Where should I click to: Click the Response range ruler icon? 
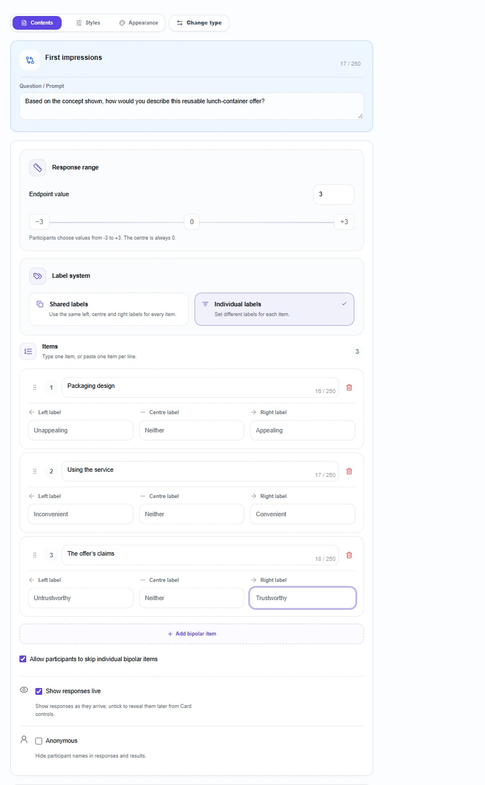[38, 168]
